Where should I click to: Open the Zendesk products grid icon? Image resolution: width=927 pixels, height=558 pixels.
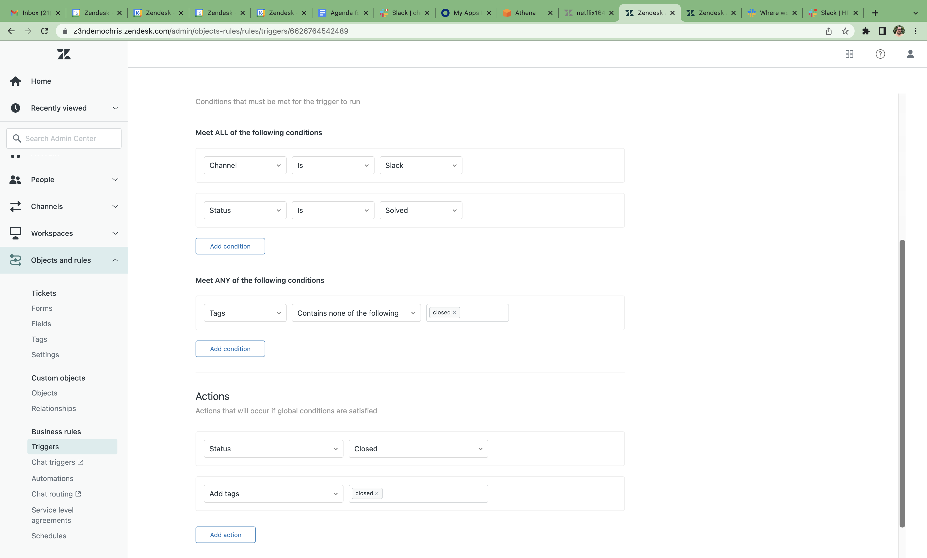coord(849,54)
